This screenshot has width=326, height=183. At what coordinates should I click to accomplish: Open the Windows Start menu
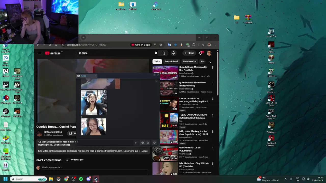[x=5, y=179]
